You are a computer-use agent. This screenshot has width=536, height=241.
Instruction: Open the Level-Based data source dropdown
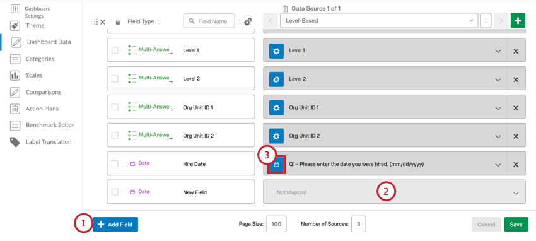pos(379,21)
